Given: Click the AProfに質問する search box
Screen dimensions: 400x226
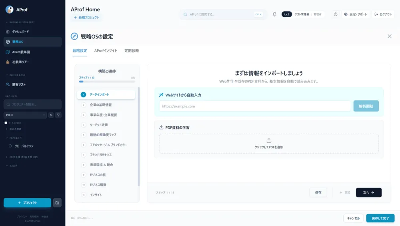Looking at the screenshot, I should tap(223, 14).
